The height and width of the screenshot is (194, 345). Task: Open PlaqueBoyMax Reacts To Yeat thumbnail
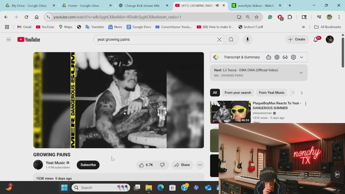click(x=230, y=112)
